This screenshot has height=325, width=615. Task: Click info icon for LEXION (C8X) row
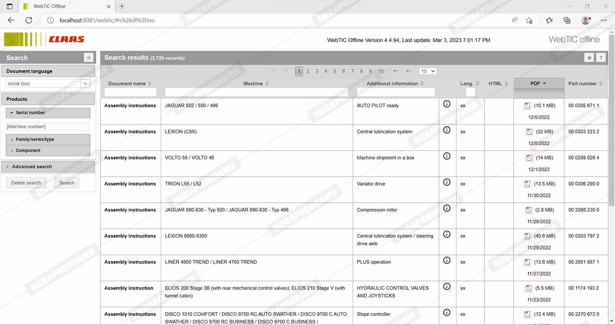click(x=447, y=130)
